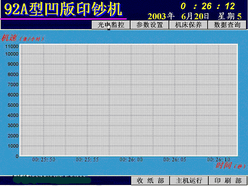
Task: Select the 00:26:00 time marker
Action: point(131,159)
